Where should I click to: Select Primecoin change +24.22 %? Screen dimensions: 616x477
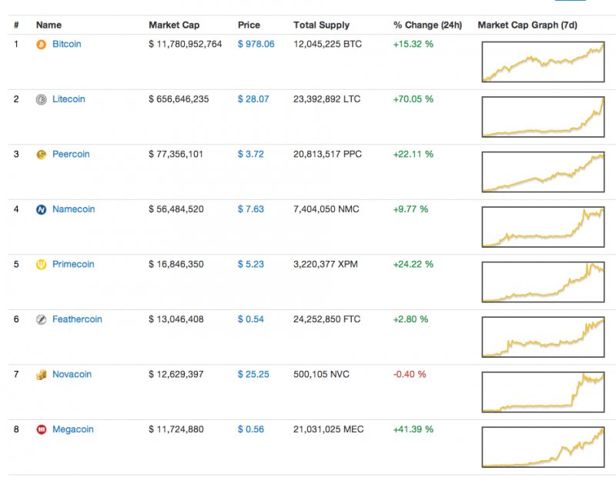(x=413, y=264)
